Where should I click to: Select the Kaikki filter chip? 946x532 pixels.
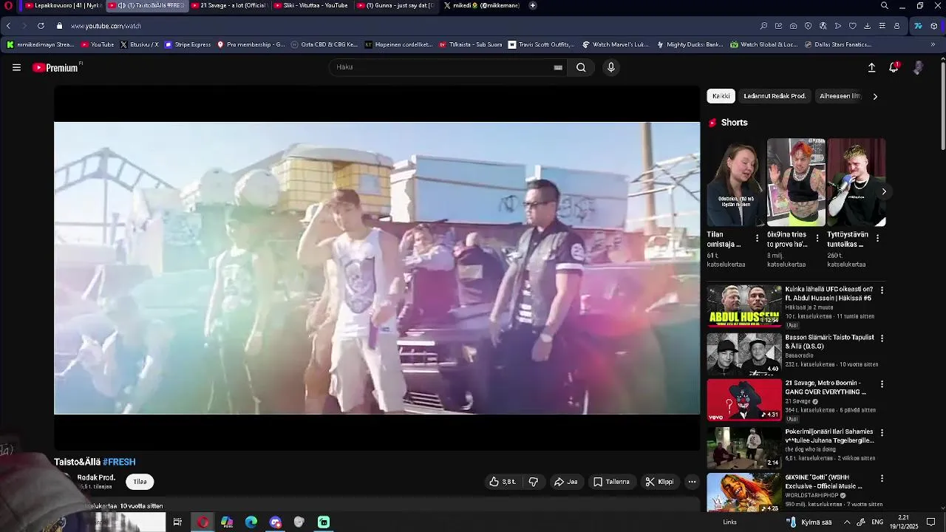point(721,96)
